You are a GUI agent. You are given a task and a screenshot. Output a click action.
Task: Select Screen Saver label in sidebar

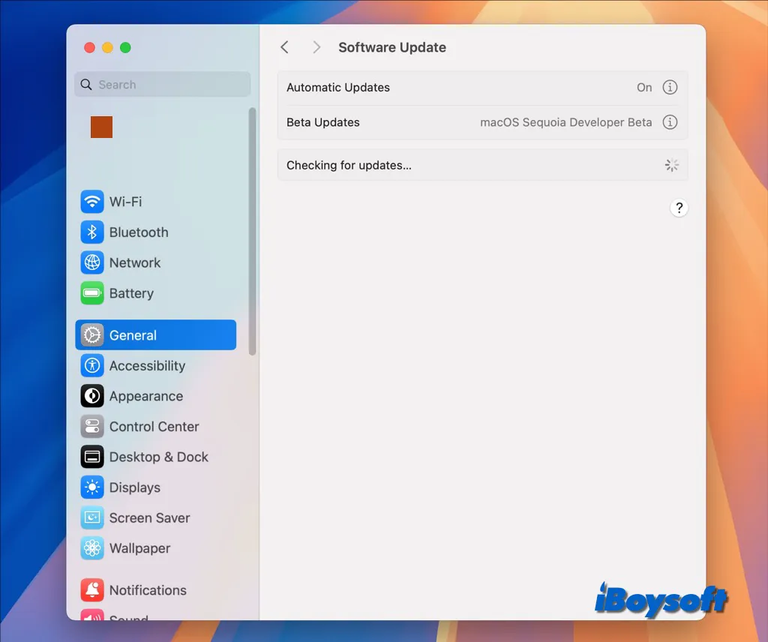149,517
